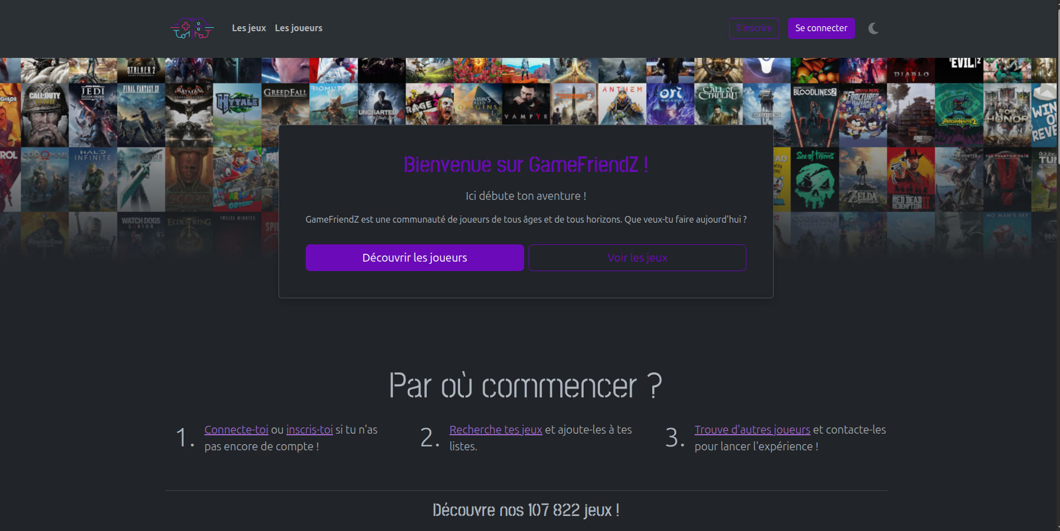
Task: Click the Se connecter button
Action: [x=821, y=28]
